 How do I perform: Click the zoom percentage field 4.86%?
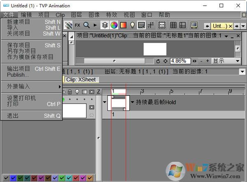(180, 61)
